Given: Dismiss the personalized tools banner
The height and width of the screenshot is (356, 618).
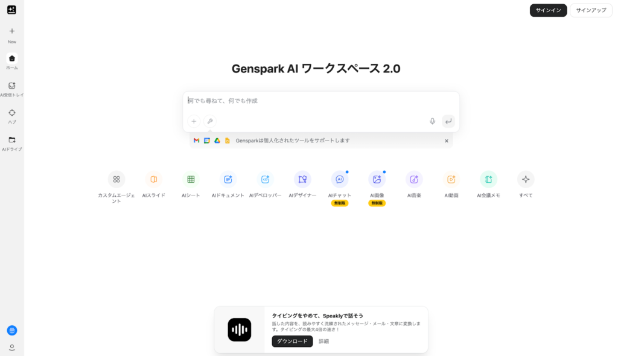Looking at the screenshot, I should point(447,141).
